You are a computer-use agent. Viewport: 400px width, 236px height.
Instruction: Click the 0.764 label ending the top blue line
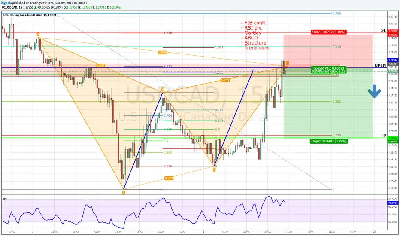pyautogui.click(x=336, y=13)
